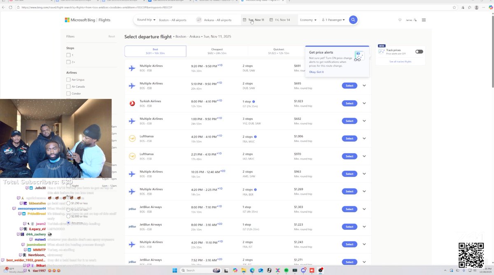
Task: Check the 2+ stops filter
Action: [x=68, y=62]
